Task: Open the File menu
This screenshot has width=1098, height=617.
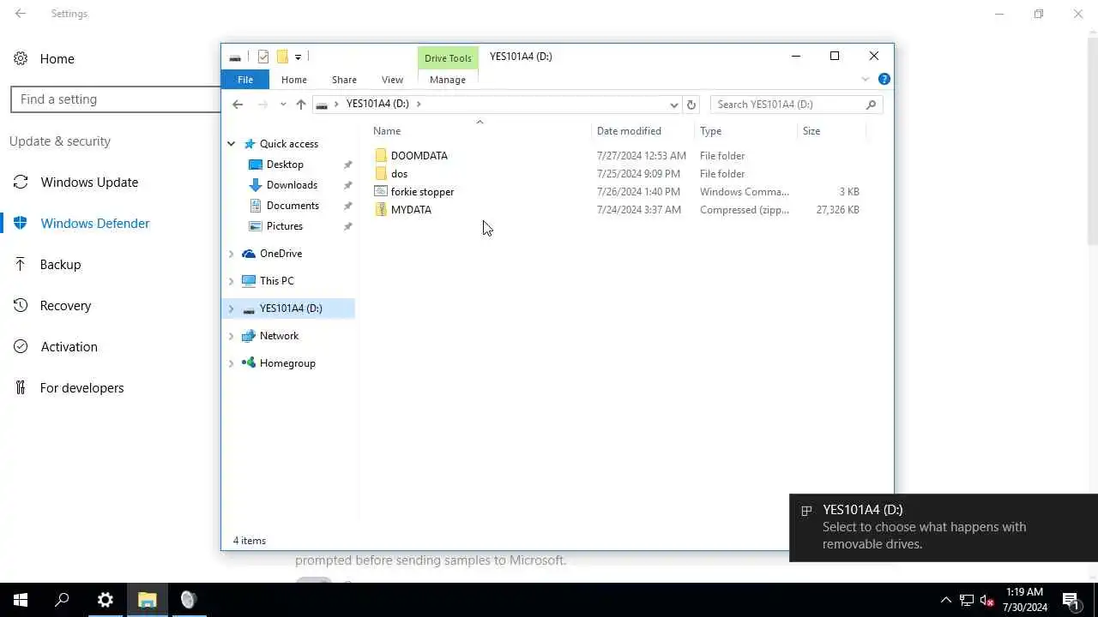Action: (245, 79)
